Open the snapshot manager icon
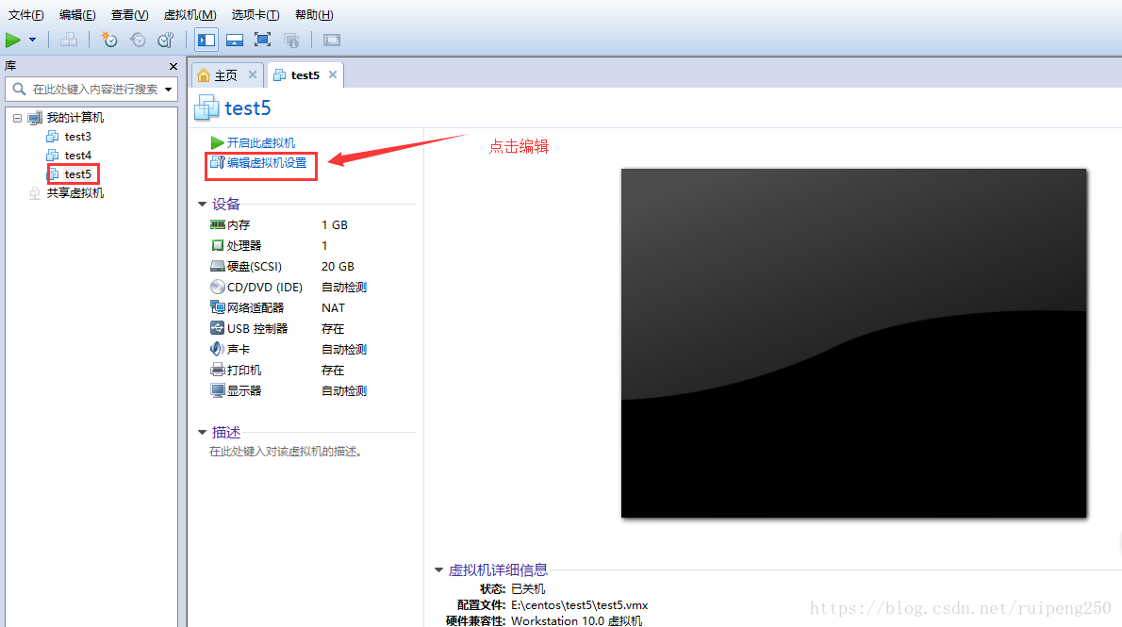1122x627 pixels. (166, 41)
